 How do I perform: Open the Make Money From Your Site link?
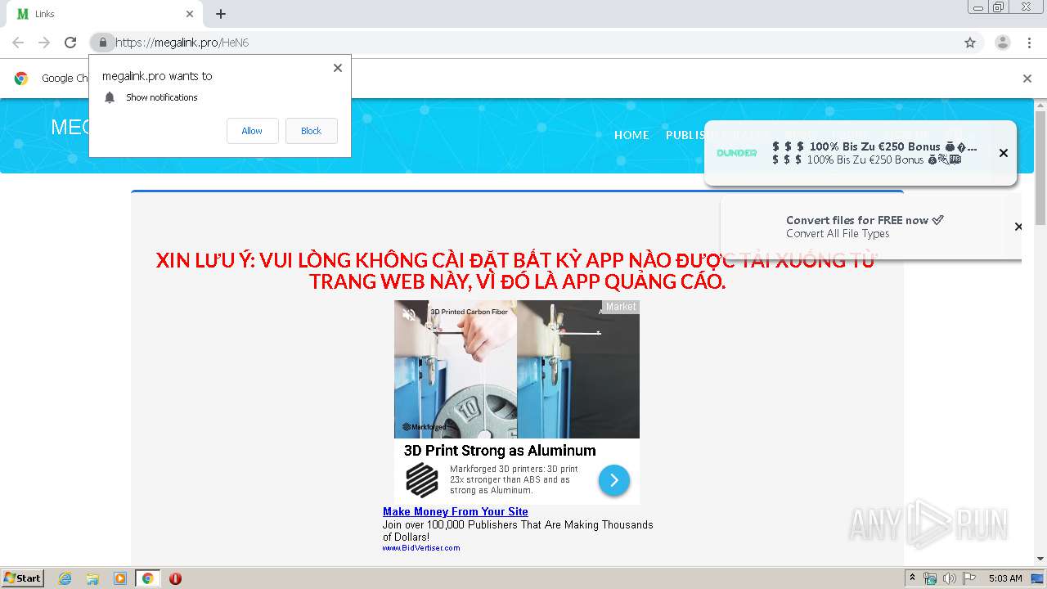pos(456,512)
